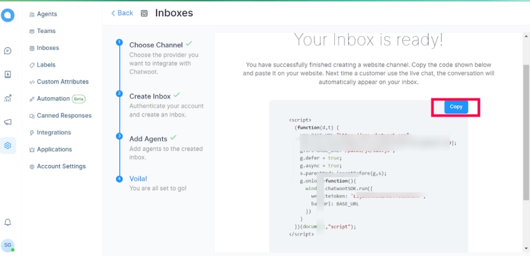Open Conversations from the left rail
Screen dimensions: 530x256
pos(7,51)
